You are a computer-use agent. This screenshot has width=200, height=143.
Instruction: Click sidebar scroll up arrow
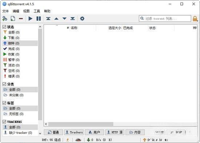[40, 27]
